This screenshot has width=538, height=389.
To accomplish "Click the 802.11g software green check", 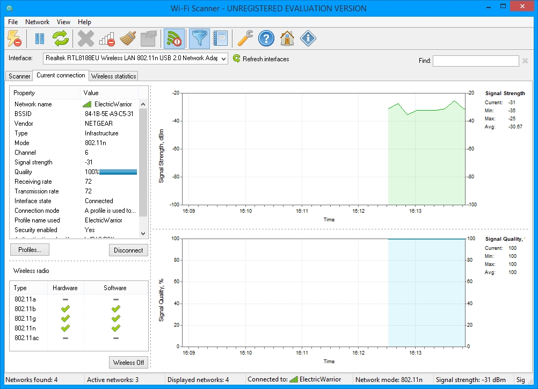I will point(115,318).
